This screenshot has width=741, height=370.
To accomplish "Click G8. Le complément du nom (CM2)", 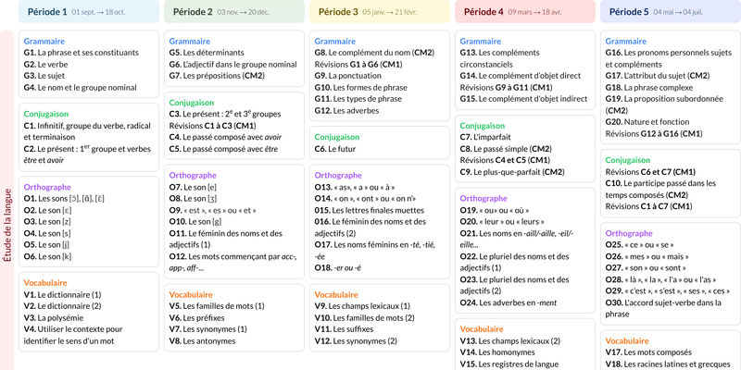I will pyautogui.click(x=374, y=53).
